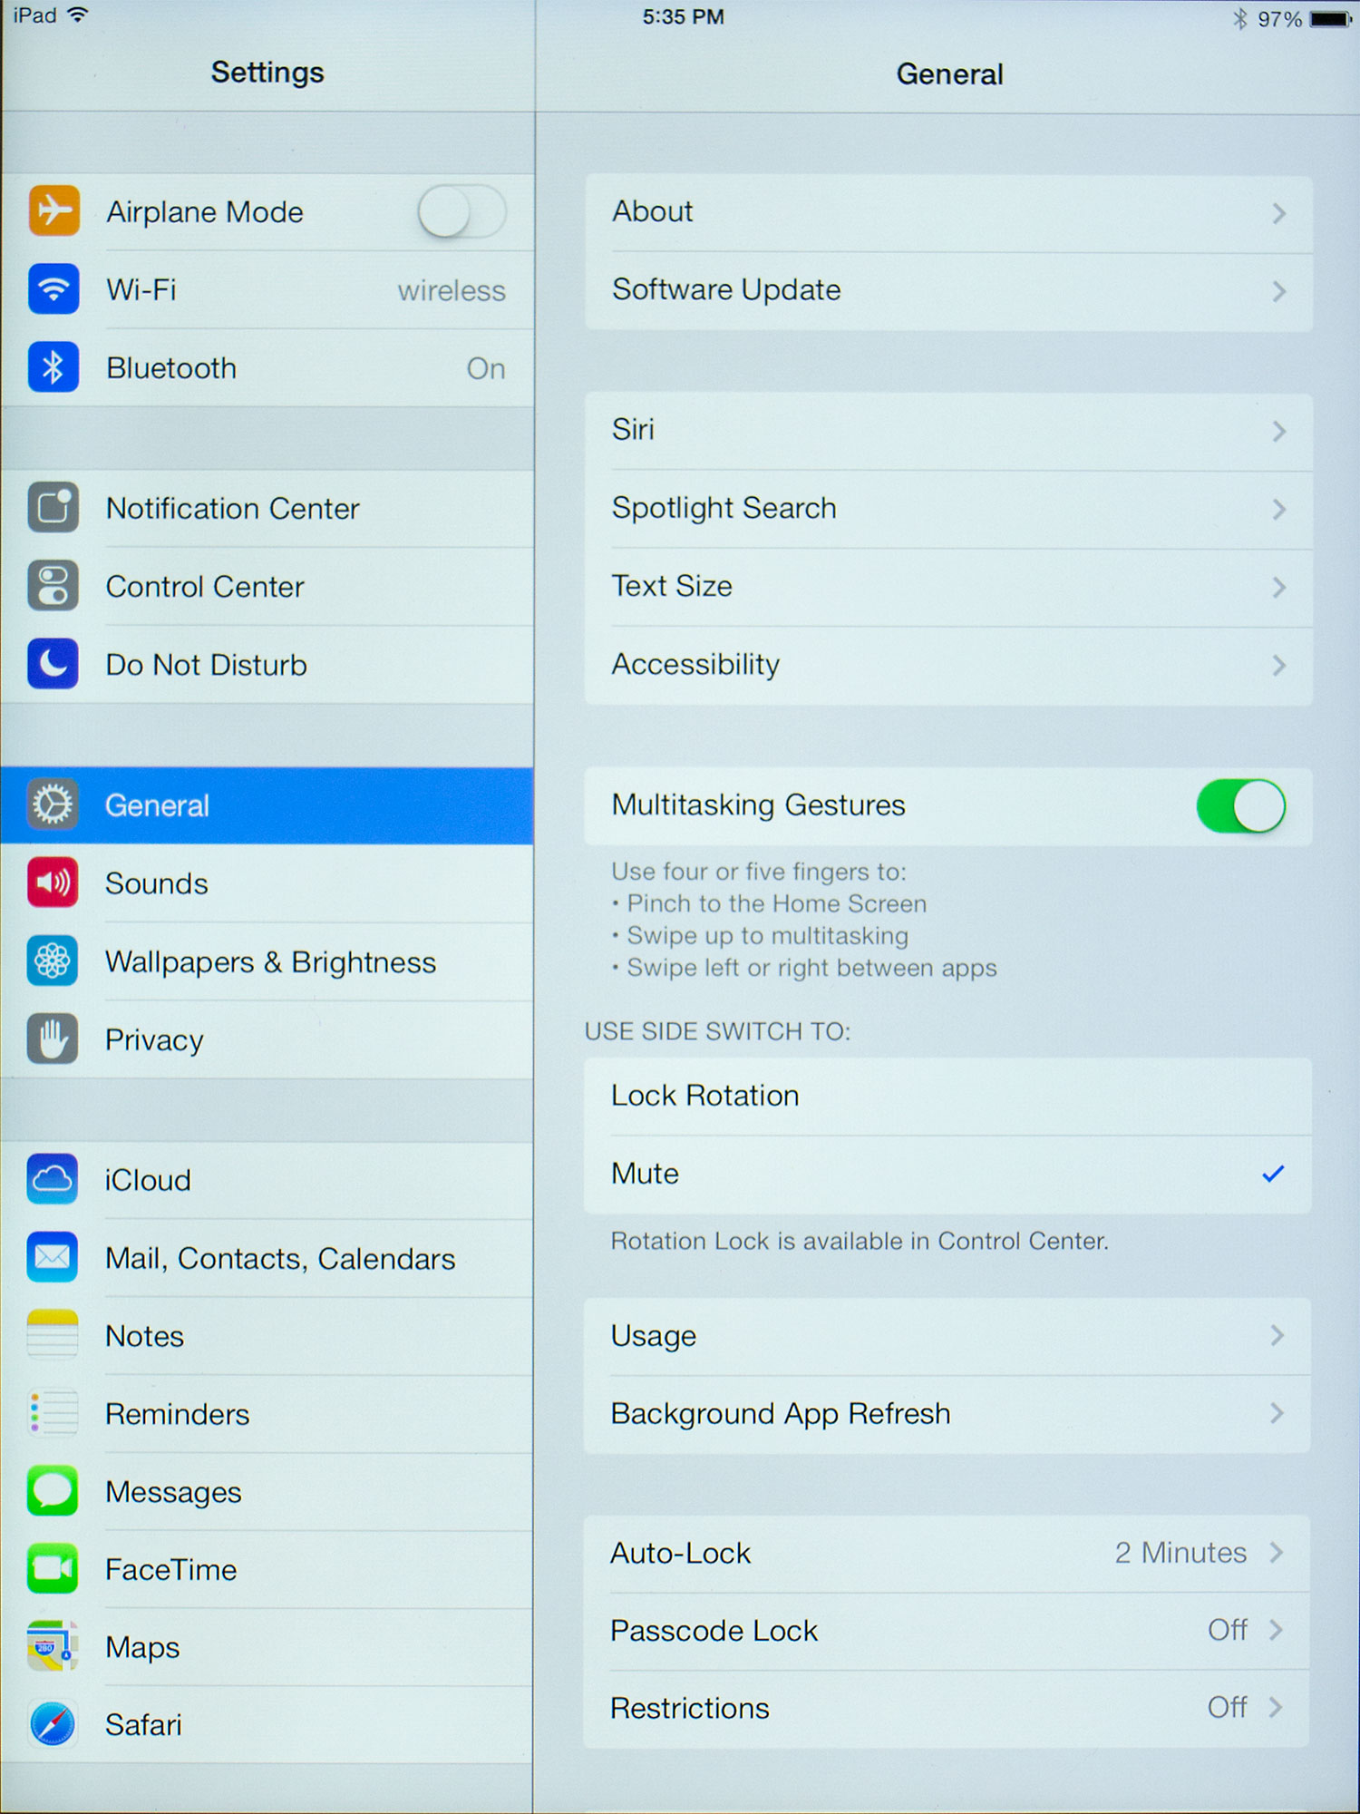This screenshot has width=1360, height=1814.
Task: Tap the 'Rotation Lock is available' note
Action: tap(860, 1241)
